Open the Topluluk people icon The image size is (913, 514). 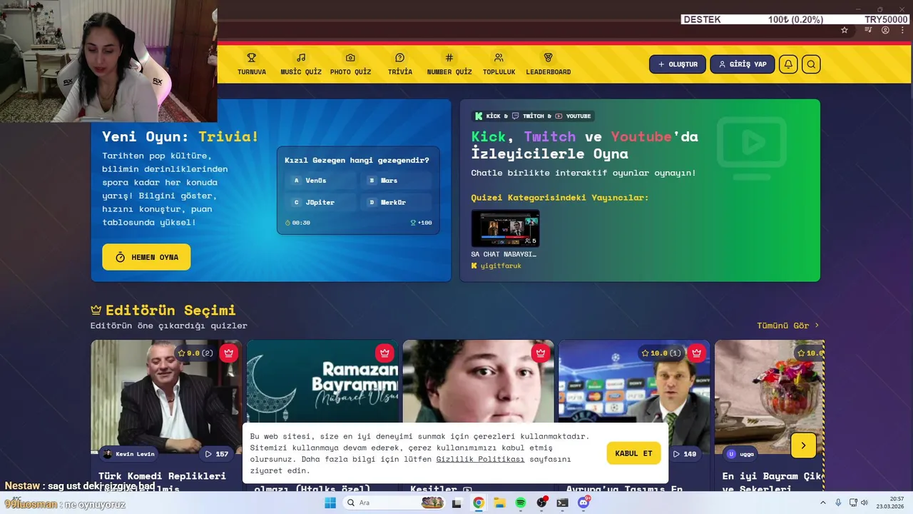499,58
